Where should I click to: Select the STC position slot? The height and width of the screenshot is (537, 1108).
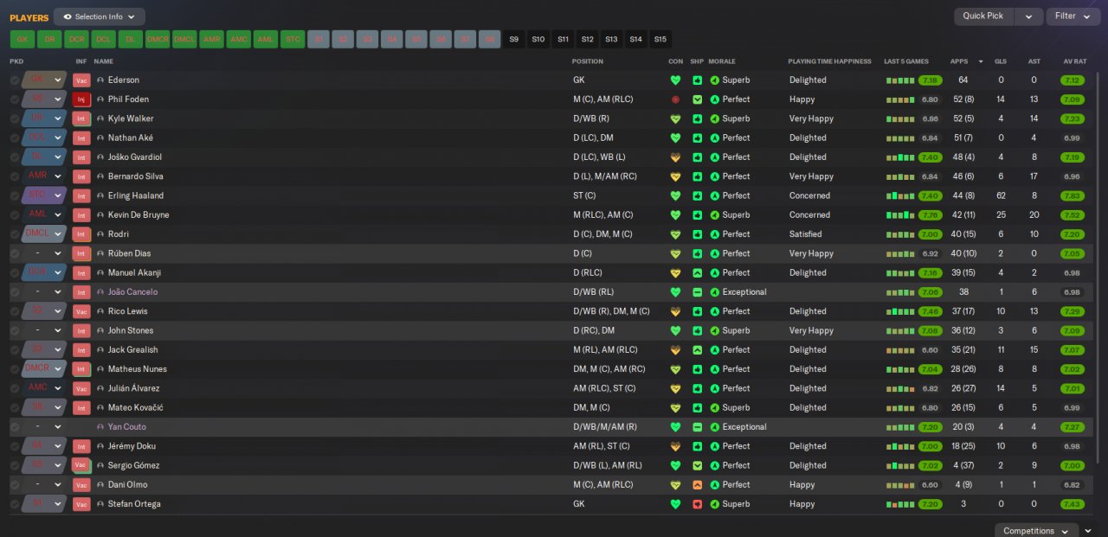tap(293, 39)
